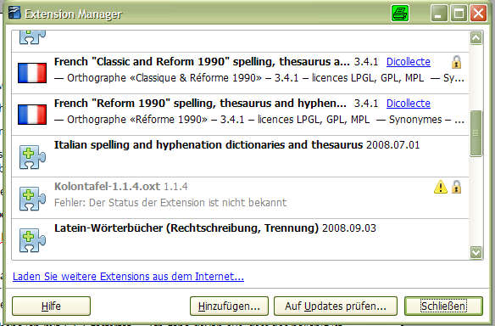This screenshot has width=495, height=326.
Task: Click the puzzle icon beside Italian spelling dictionaries
Action: (32, 156)
